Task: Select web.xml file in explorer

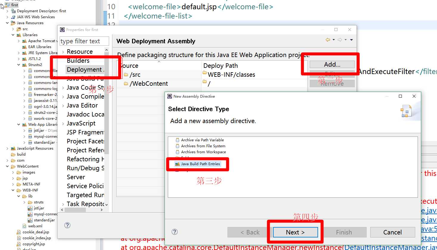Action: [35, 226]
